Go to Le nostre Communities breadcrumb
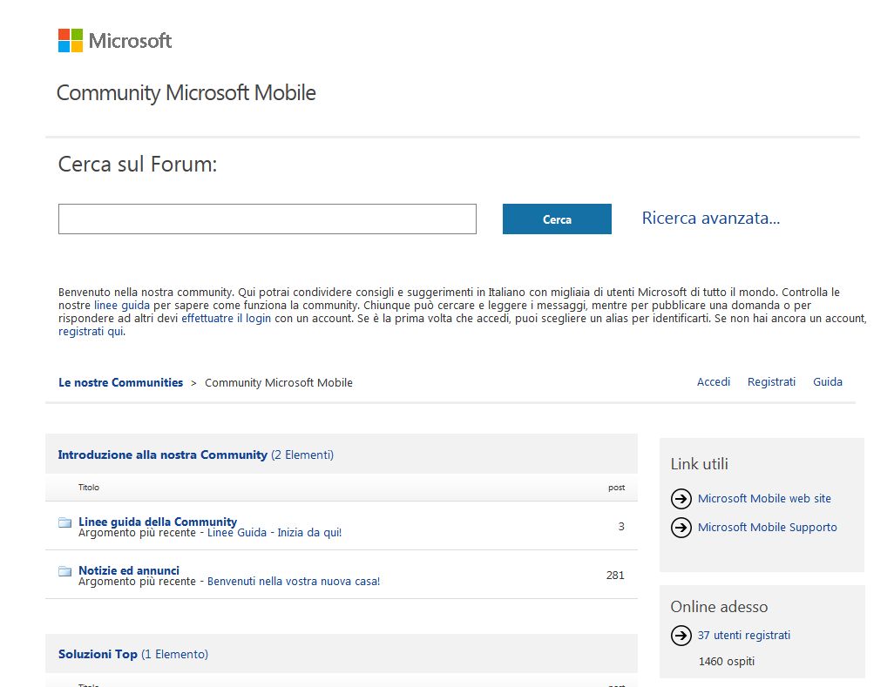 pyautogui.click(x=120, y=383)
